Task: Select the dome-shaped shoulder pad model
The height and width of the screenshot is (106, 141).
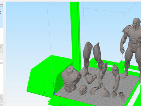Action: point(105,92)
